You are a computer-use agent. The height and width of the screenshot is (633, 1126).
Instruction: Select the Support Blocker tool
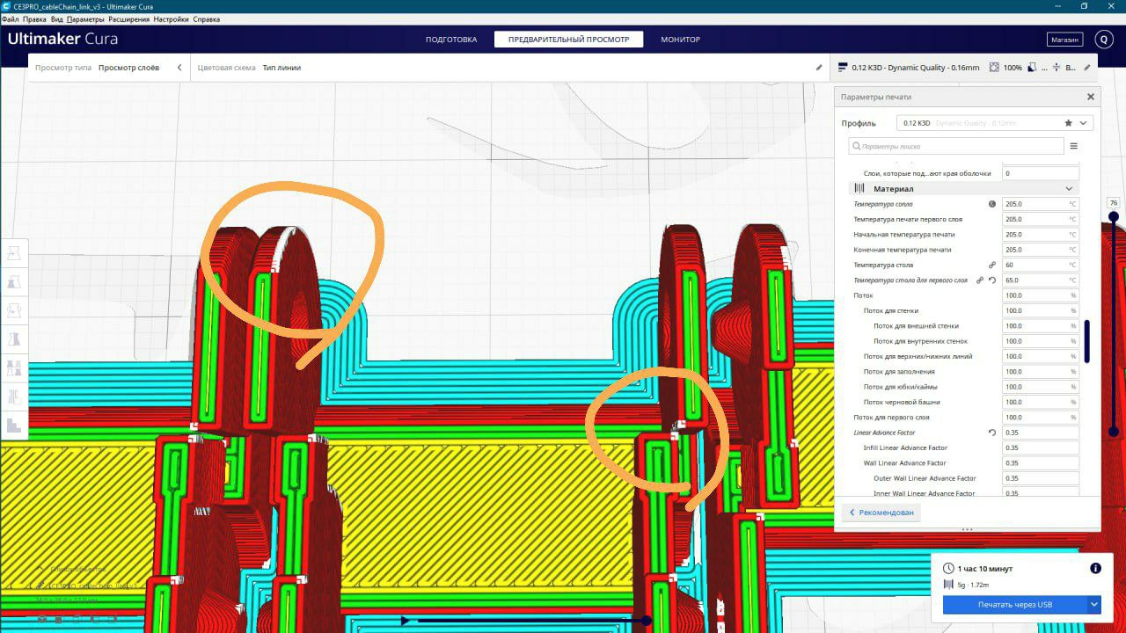click(x=14, y=397)
